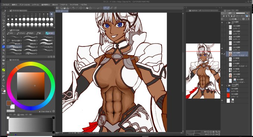This screenshot has height=137, width=253.
Task: Click the Undo arrow icon
Action: (74, 8)
